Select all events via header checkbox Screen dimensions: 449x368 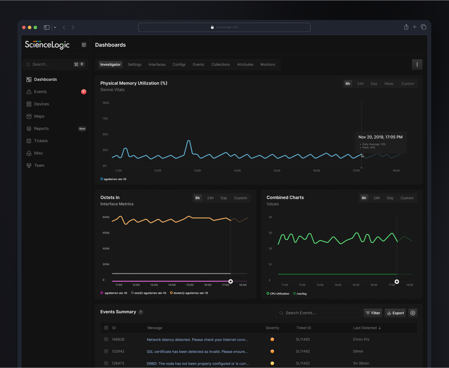[x=106, y=328]
